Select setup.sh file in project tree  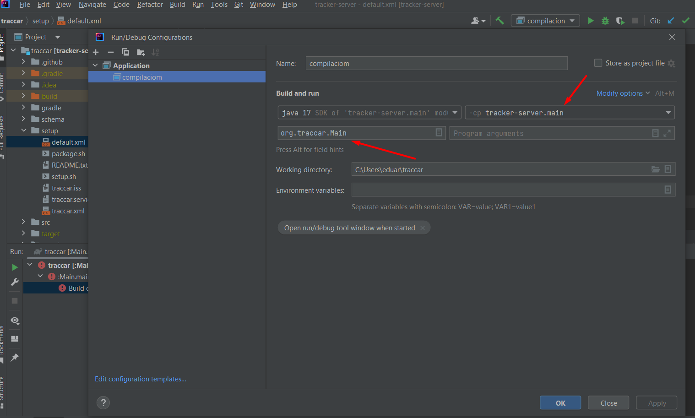tap(64, 176)
